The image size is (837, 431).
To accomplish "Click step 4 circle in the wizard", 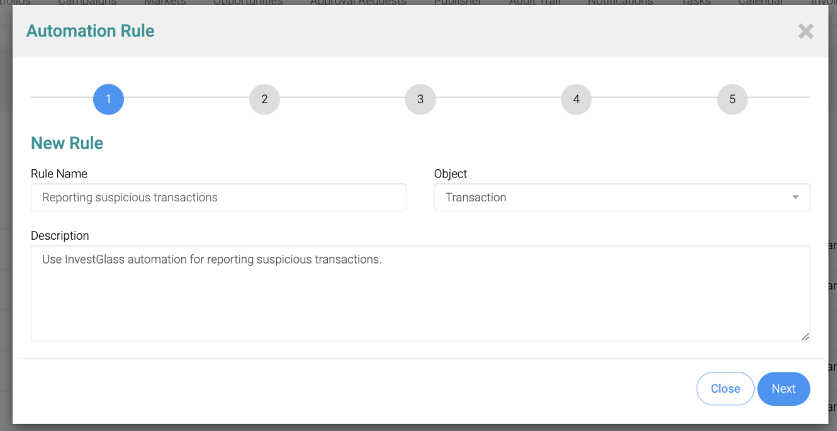I will pos(576,99).
